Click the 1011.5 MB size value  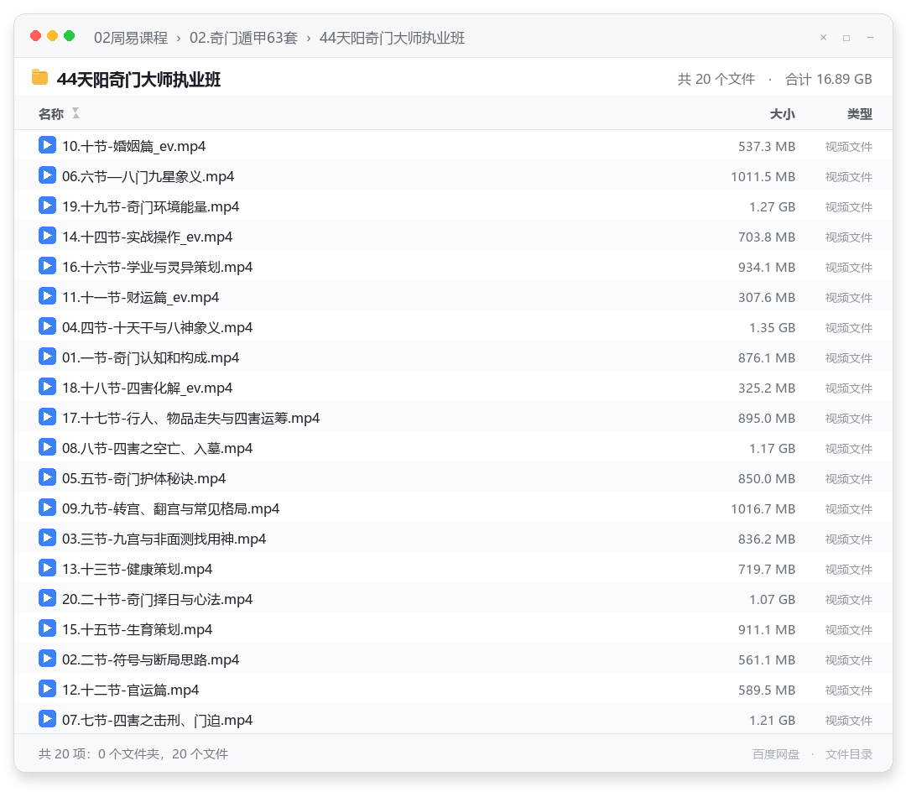click(763, 177)
